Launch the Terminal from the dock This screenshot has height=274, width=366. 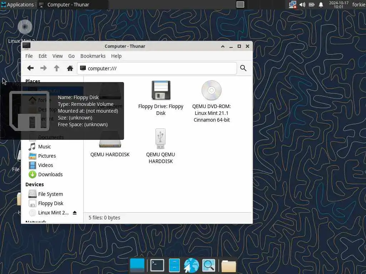click(157, 265)
